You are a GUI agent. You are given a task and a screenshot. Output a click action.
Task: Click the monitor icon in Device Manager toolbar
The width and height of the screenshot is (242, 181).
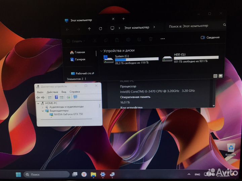(75, 97)
